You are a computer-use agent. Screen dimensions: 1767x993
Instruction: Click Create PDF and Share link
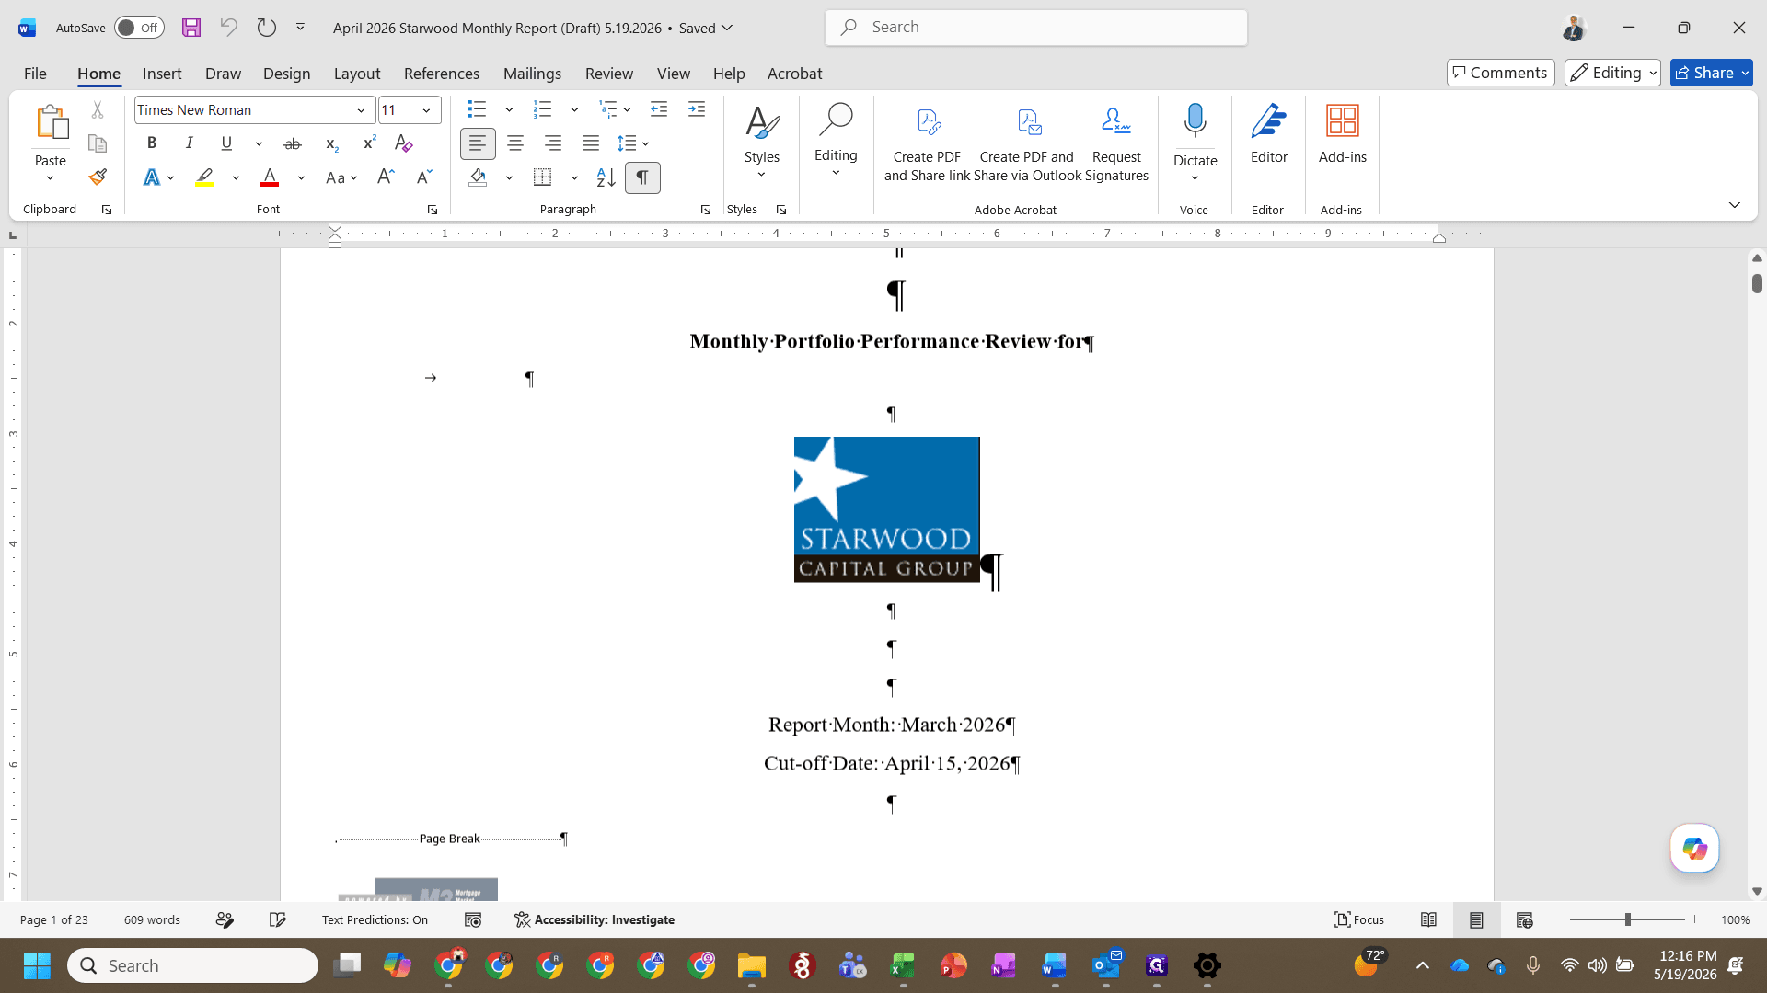(x=927, y=143)
